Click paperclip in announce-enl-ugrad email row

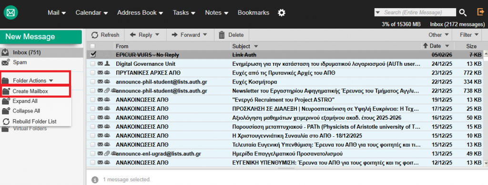tap(107, 154)
